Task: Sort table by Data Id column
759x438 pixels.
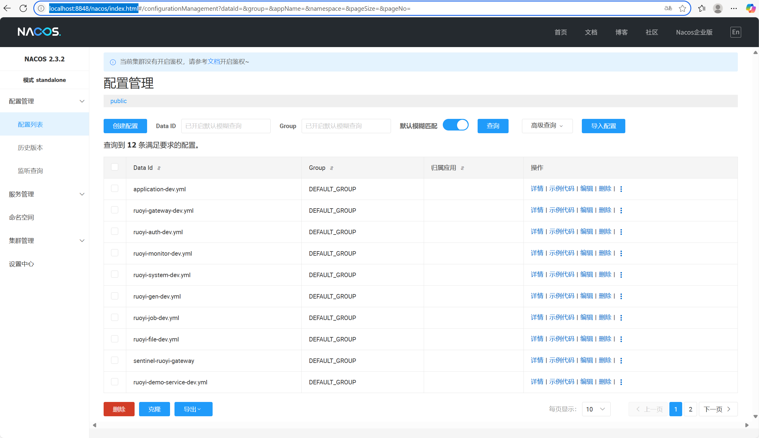Action: pyautogui.click(x=159, y=168)
